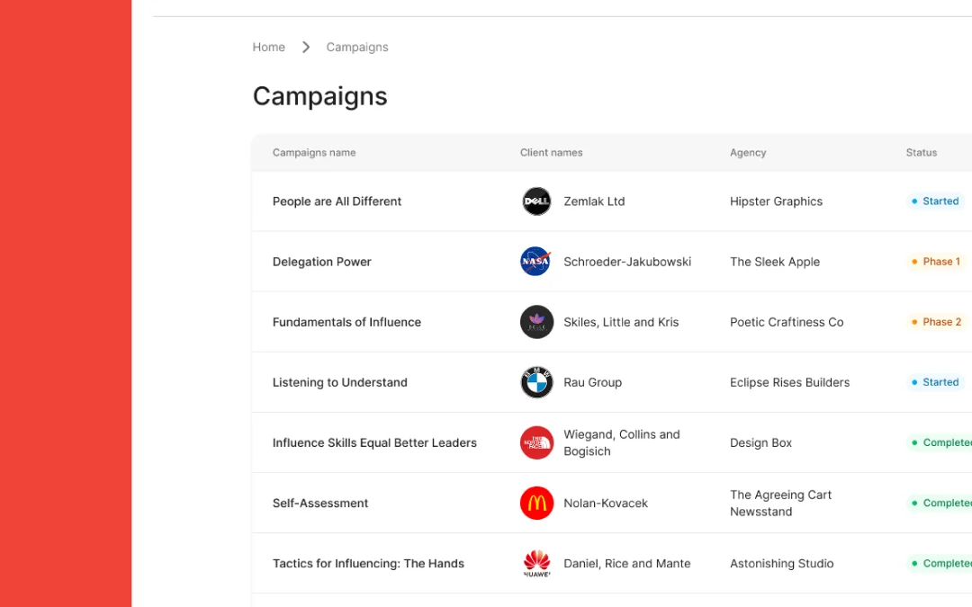
Task: Select Influence Skills Equal Better Leaders campaign
Action: (x=374, y=442)
